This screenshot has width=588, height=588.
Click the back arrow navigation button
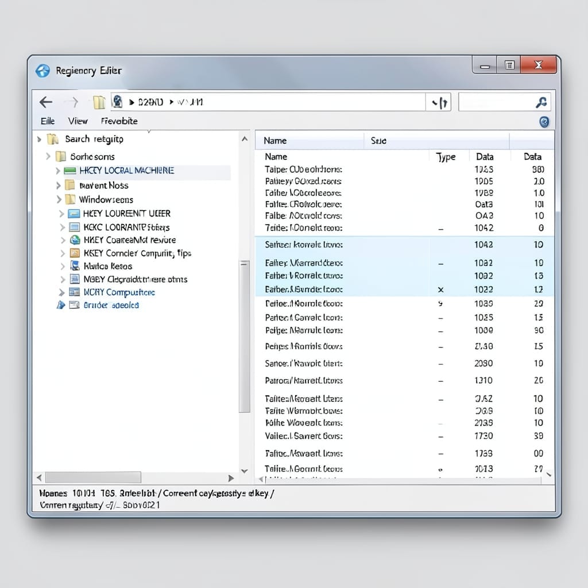tap(46, 102)
